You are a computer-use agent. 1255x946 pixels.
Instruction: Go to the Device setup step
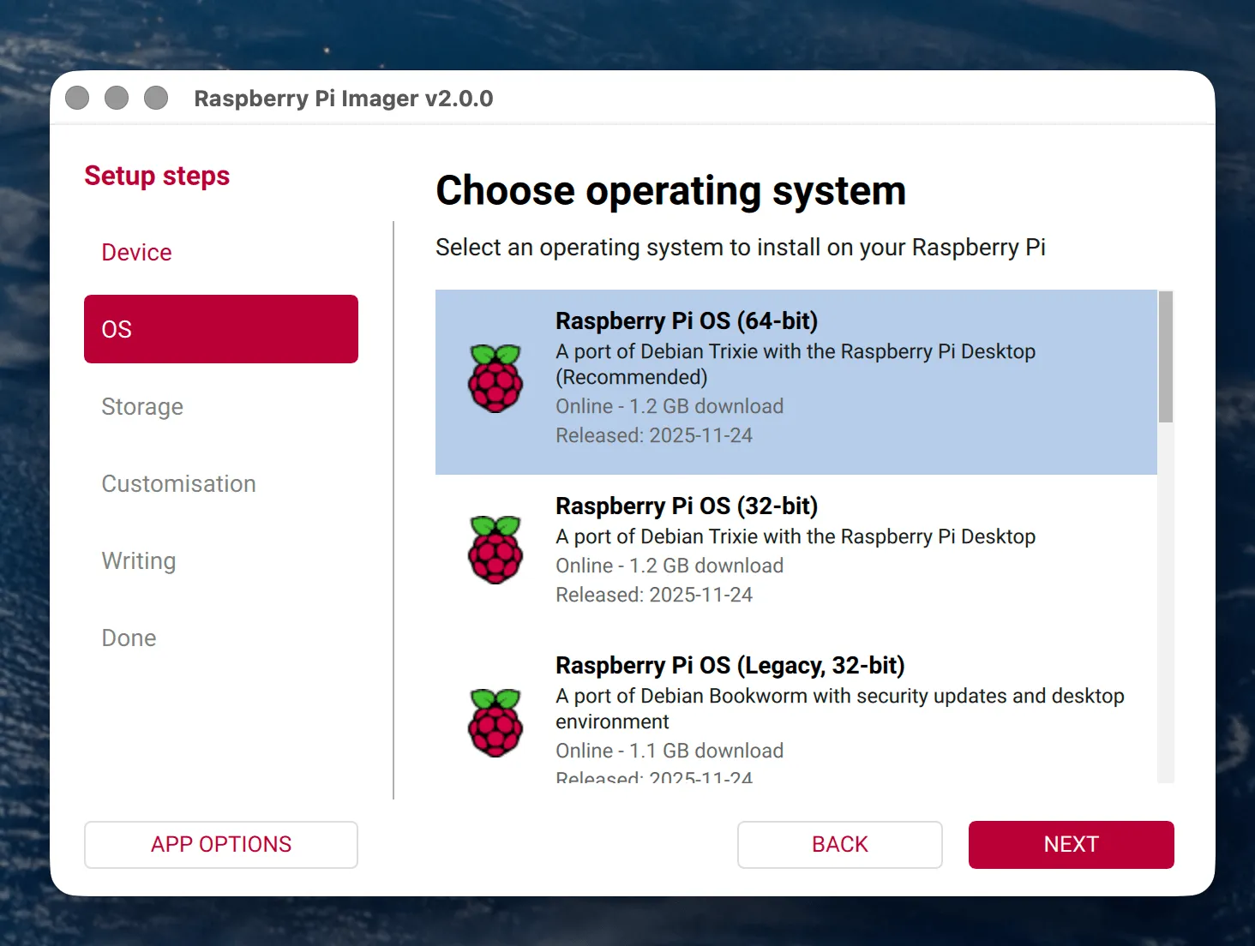click(x=221, y=252)
